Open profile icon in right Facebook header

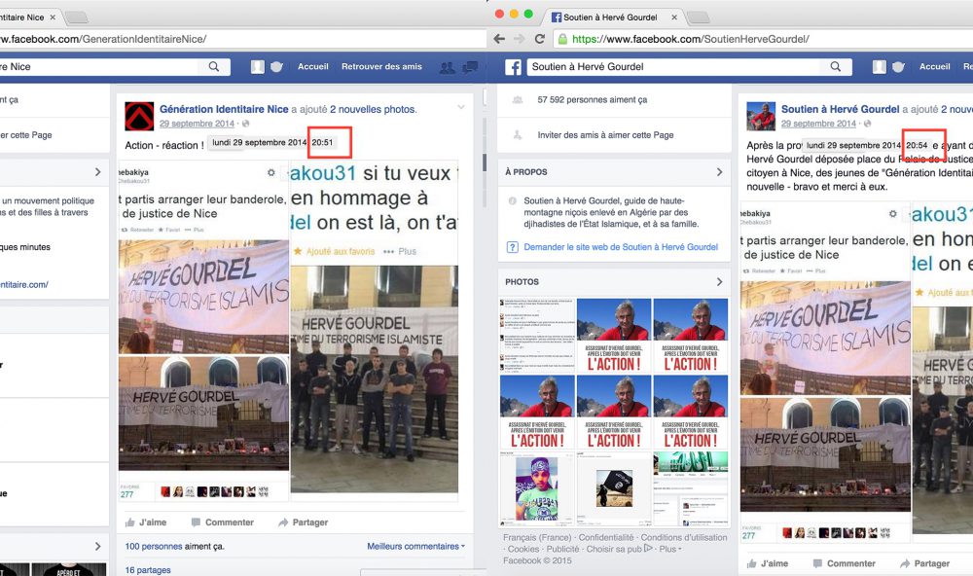click(x=880, y=66)
